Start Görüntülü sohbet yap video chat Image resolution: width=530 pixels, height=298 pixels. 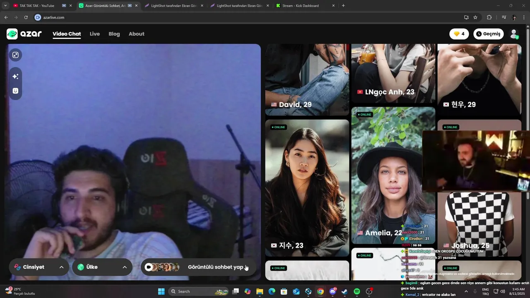click(x=198, y=267)
